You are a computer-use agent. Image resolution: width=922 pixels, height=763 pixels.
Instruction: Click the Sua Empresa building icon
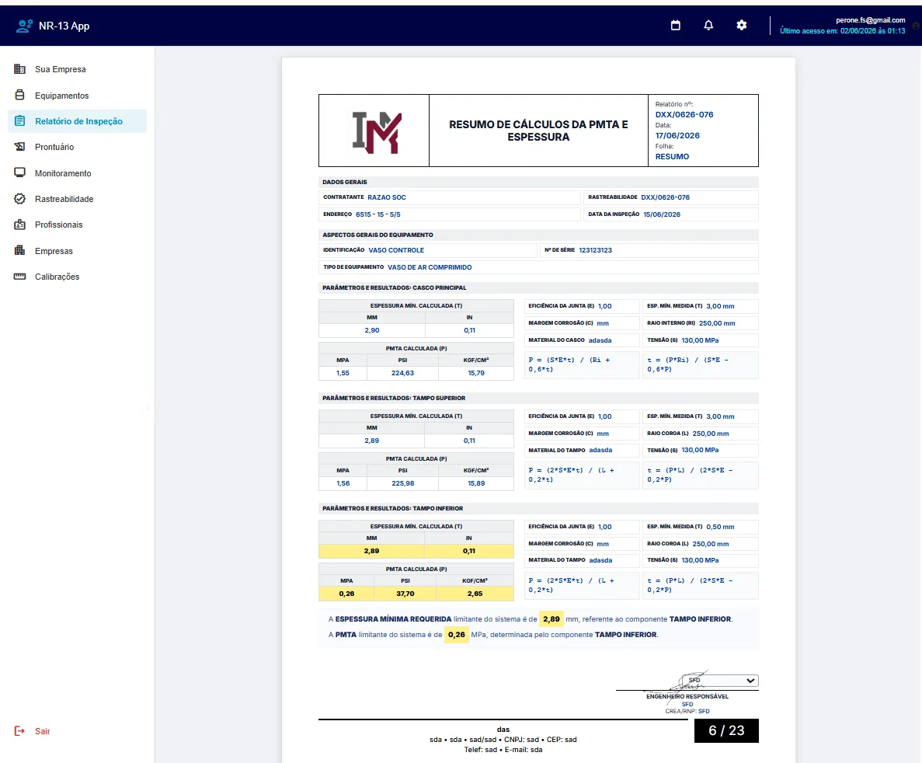(x=19, y=69)
